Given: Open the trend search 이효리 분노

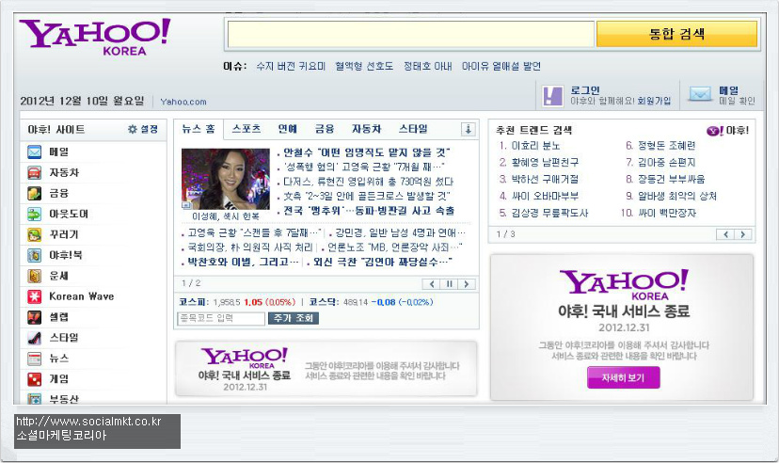Looking at the screenshot, I should point(535,146).
